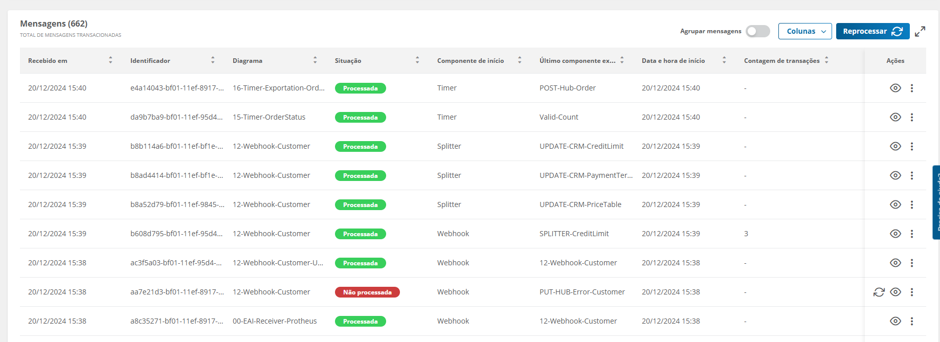
Task: Open more actions for 00-EAI-Receiver-Protheus row
Action: tap(912, 321)
